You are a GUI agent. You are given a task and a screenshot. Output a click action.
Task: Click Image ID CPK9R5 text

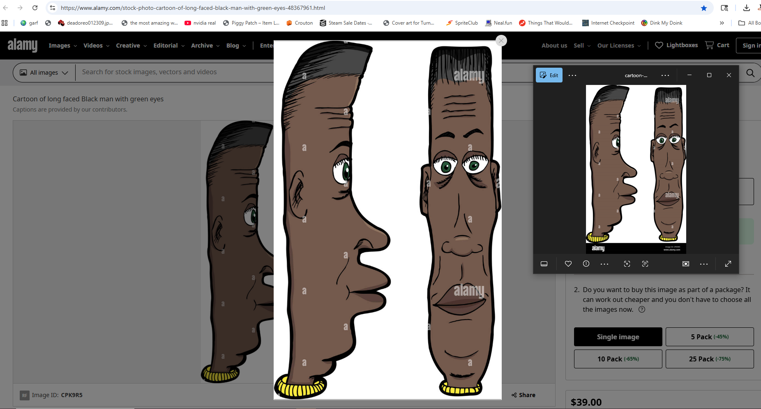coord(57,395)
